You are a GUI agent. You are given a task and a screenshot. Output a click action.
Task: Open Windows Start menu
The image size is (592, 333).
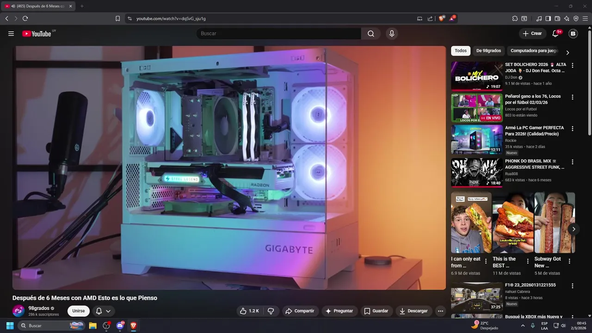coord(10,326)
